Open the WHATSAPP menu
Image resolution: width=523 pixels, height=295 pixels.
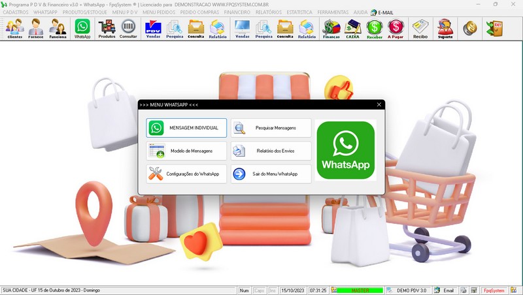45,12
